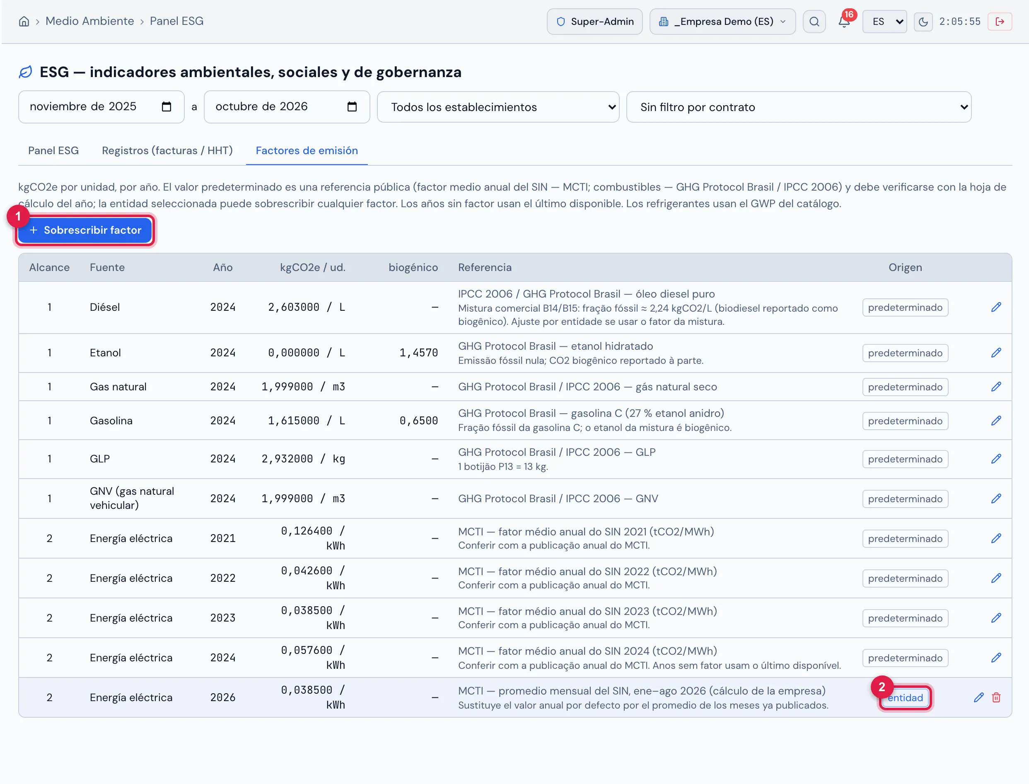Open the Sin filtro por contrato dropdown
1029x784 pixels.
[799, 107]
